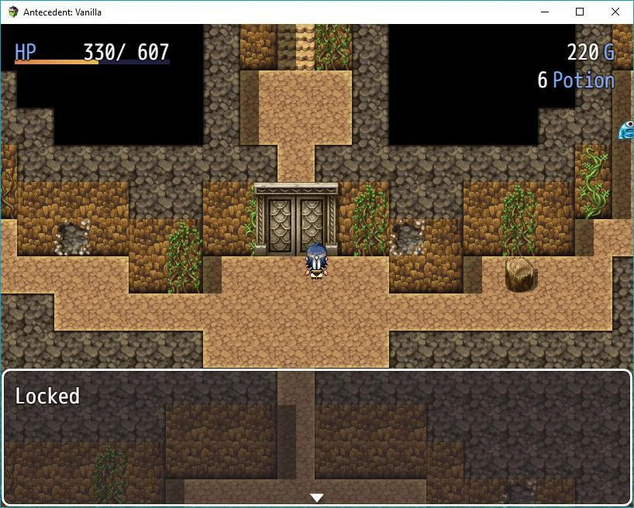Advance dialogue with the white down arrow

click(x=316, y=497)
